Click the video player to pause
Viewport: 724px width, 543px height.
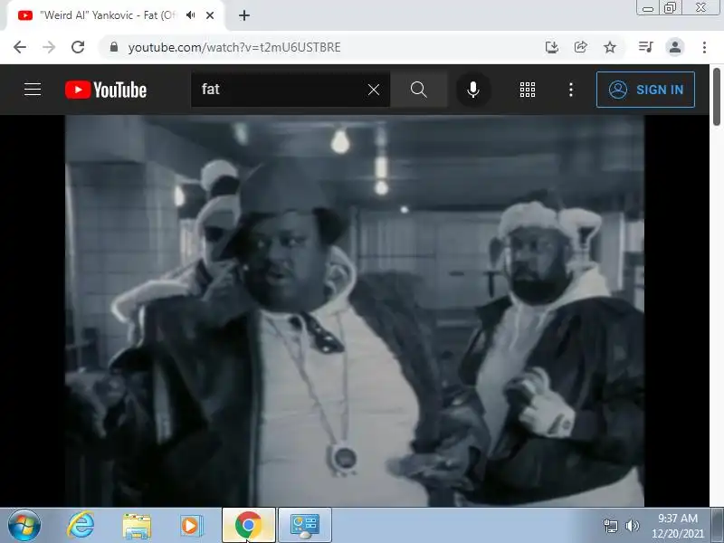click(354, 310)
